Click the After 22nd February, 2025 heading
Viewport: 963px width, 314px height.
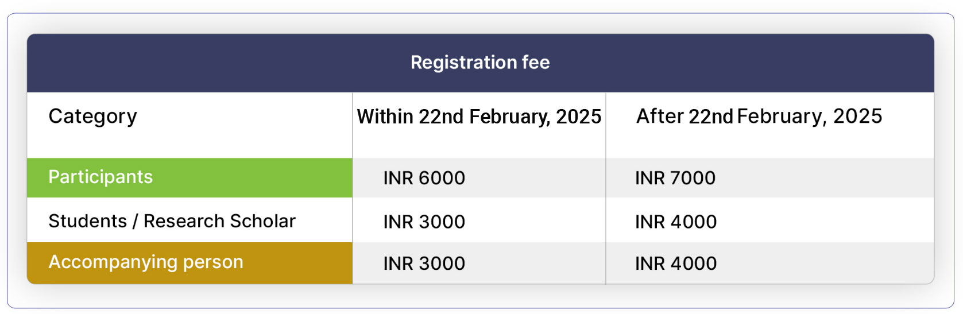click(x=759, y=116)
